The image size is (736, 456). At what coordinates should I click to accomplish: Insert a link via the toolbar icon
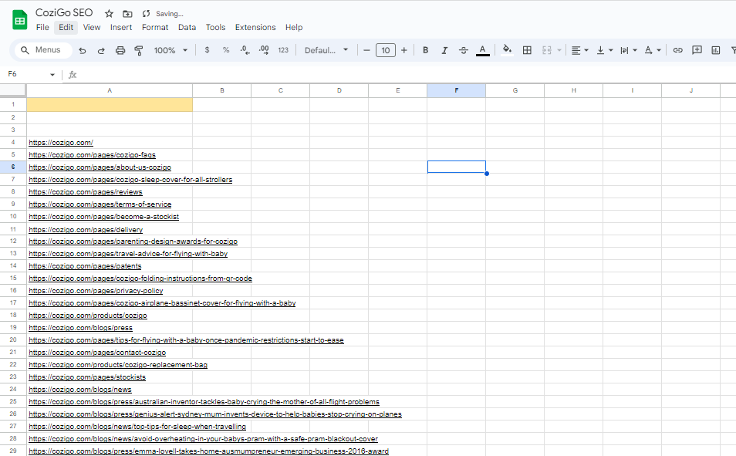[x=677, y=49]
